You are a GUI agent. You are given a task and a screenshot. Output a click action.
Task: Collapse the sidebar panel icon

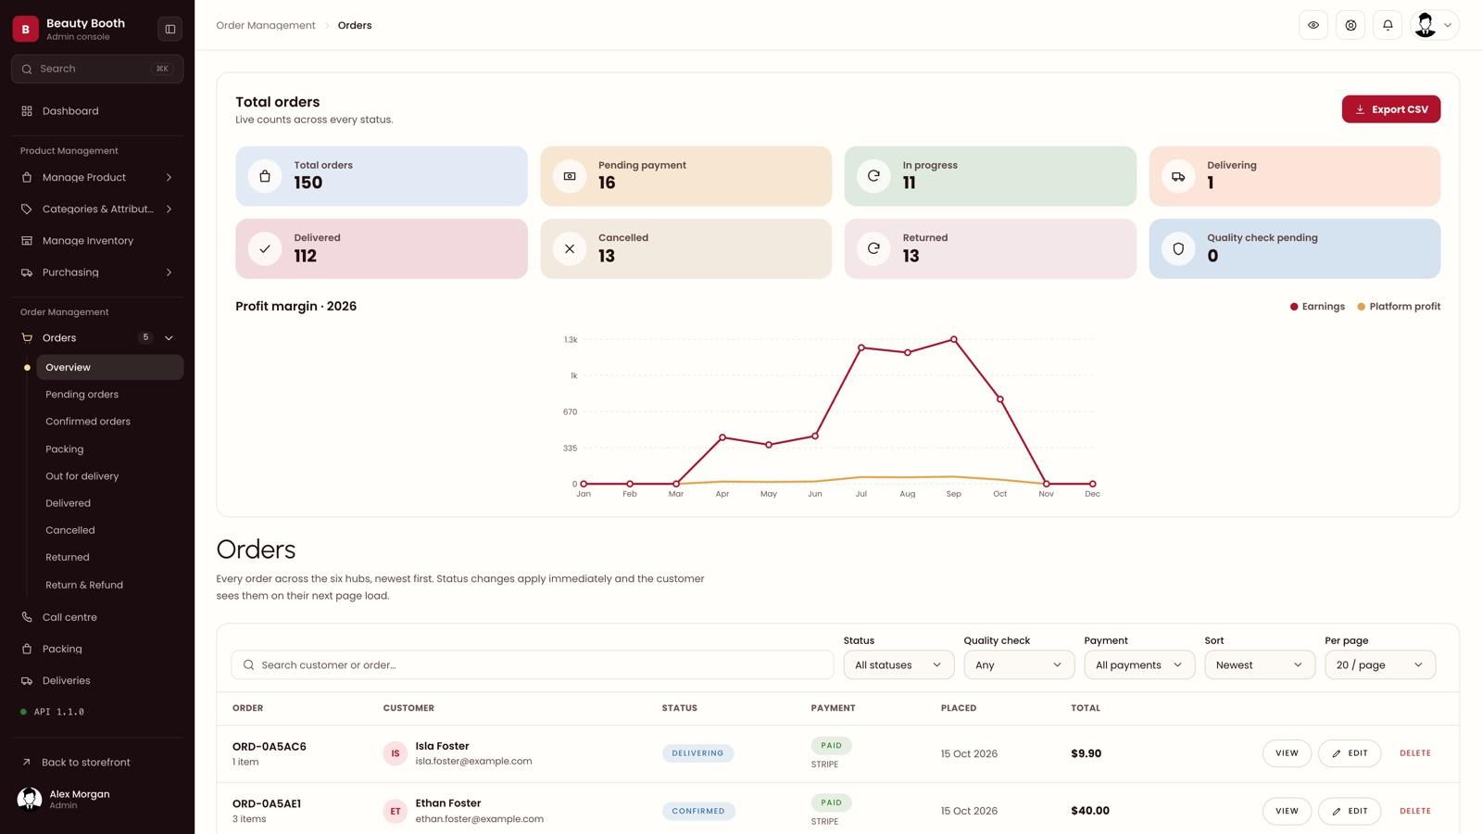(170, 29)
